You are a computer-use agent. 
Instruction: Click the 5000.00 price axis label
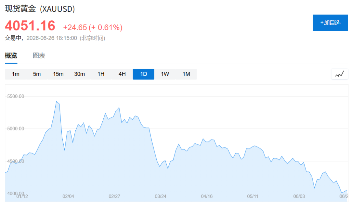point(16,129)
